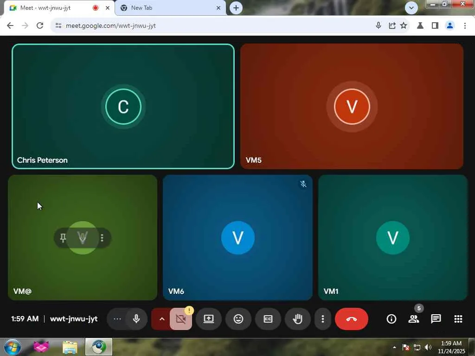This screenshot has height=356, width=475.
Task: Click the Action Center flag tray icon
Action: tap(406, 347)
